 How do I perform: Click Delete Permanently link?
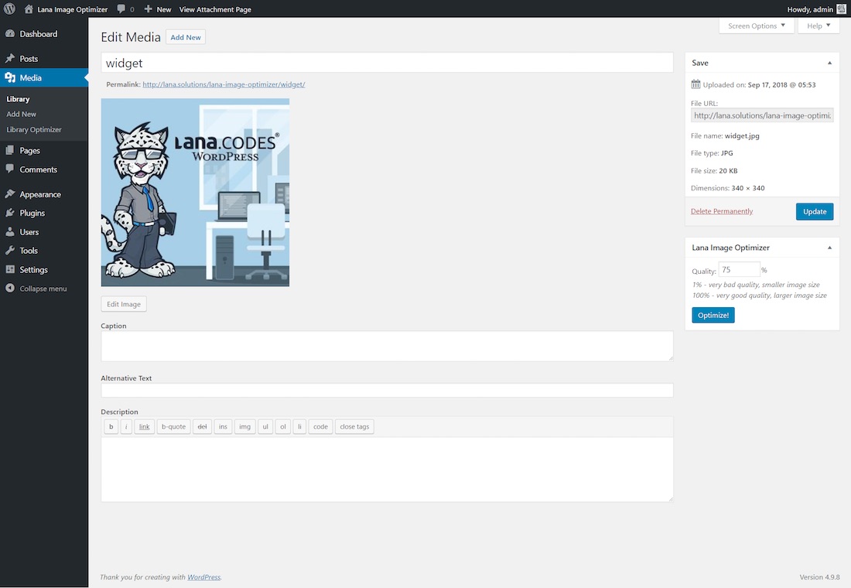click(x=722, y=211)
